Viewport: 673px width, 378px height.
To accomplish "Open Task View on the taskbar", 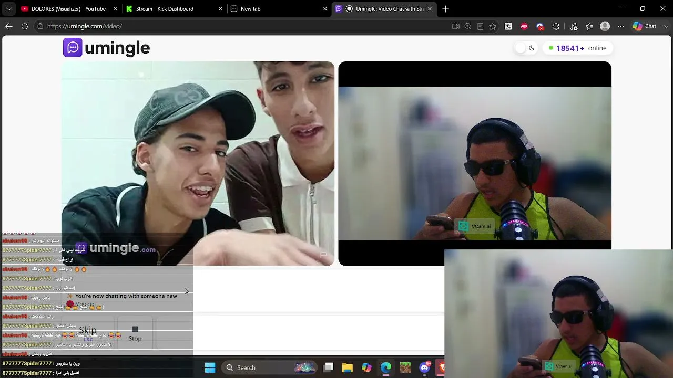I will click(328, 367).
